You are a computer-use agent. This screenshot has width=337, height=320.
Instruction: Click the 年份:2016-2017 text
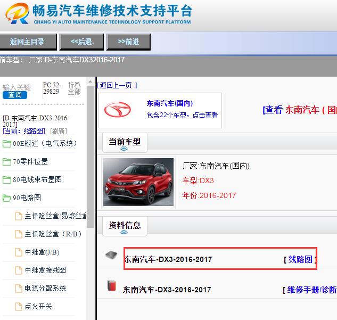[x=209, y=195]
